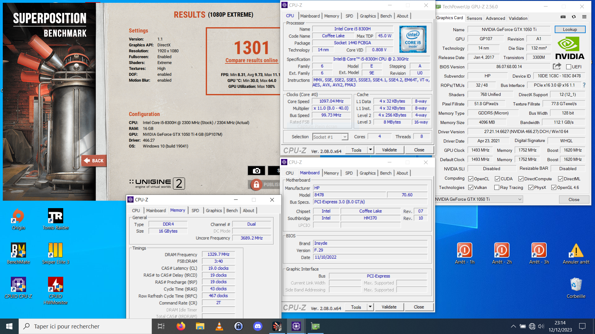595x334 pixels.
Task: Toggle the Ray Tracing checkbox
Action: (x=497, y=187)
